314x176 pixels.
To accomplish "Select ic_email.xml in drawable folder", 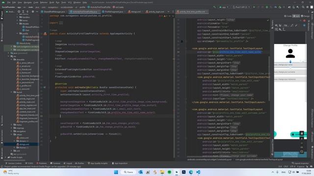I will pos(24,66).
